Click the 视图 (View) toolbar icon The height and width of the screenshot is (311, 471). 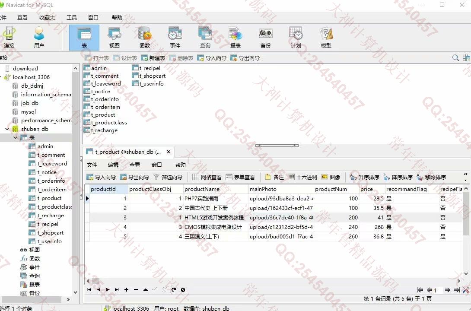[x=114, y=37]
